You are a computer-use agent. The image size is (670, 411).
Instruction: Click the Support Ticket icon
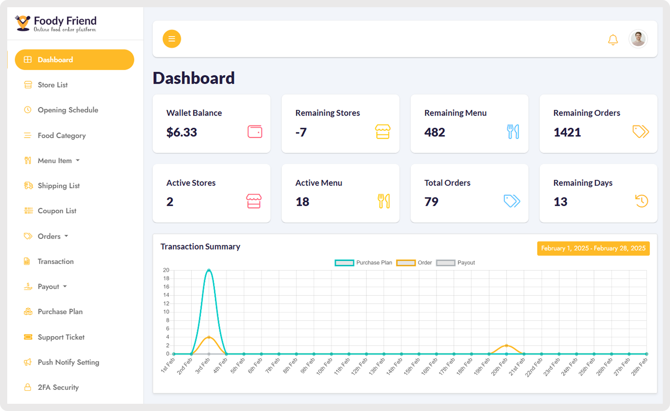[28, 337]
